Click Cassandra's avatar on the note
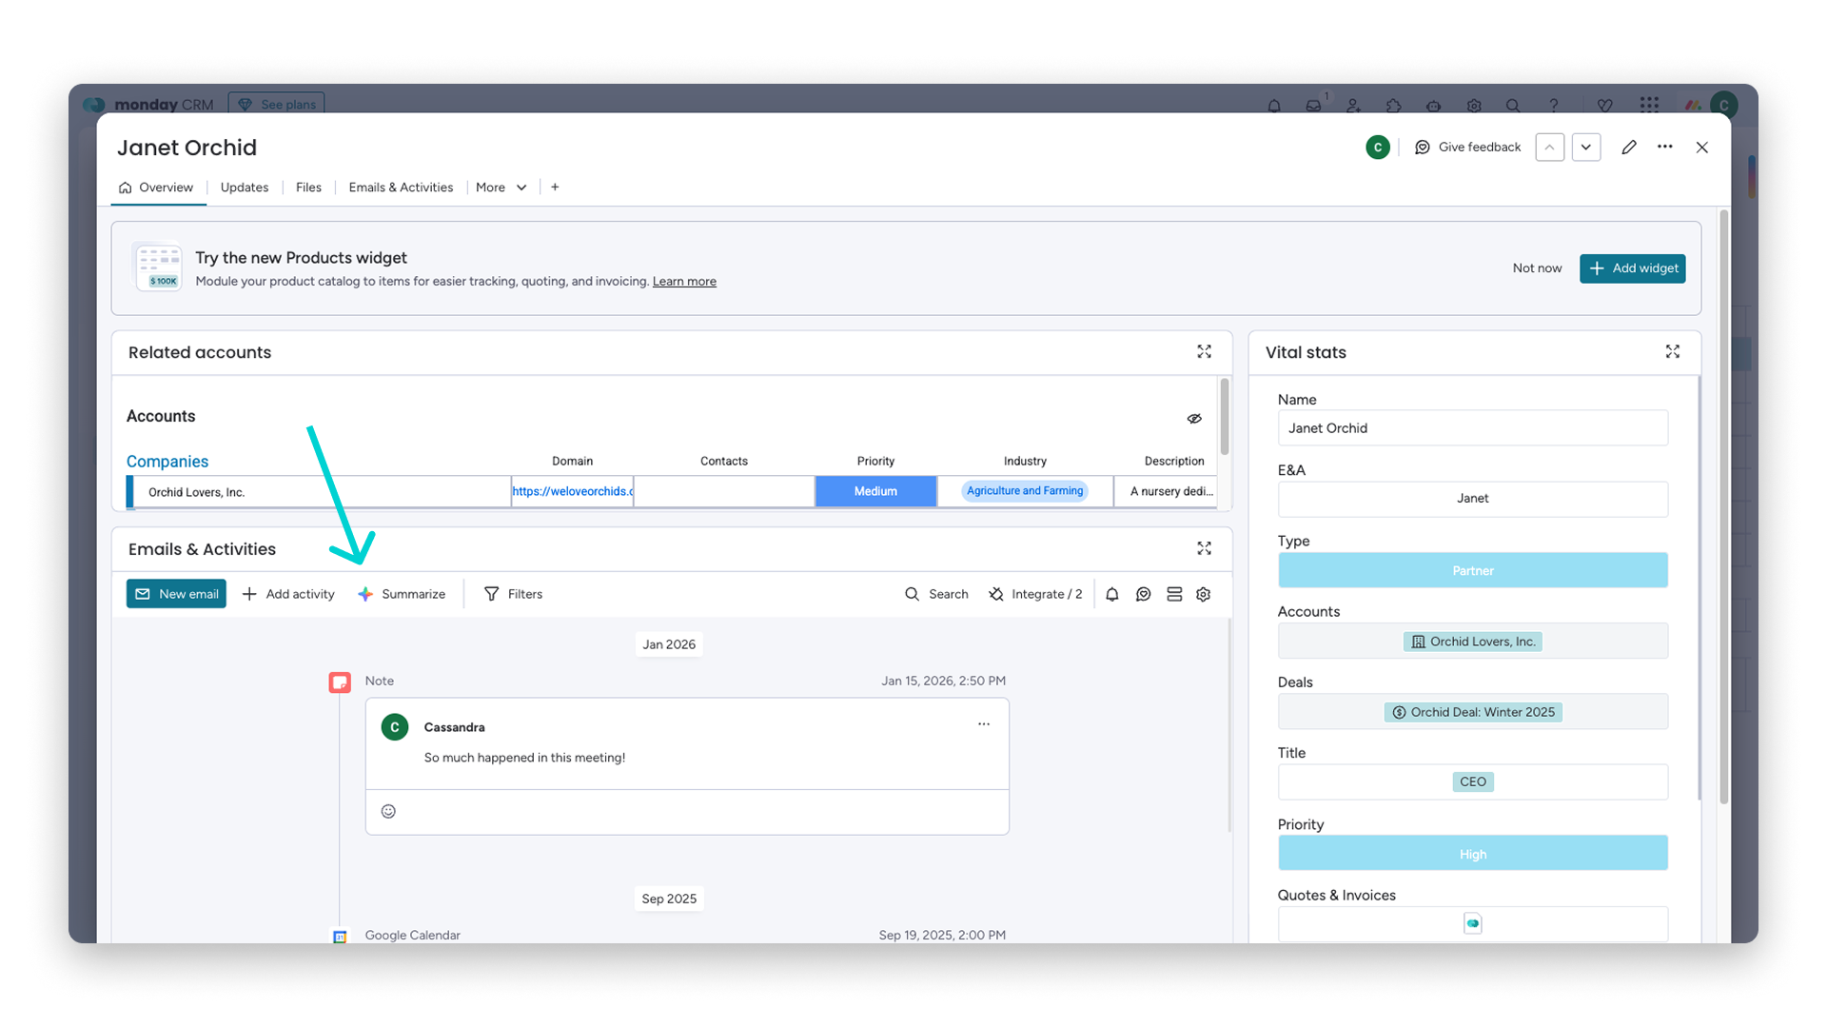The width and height of the screenshot is (1827, 1028). click(395, 727)
